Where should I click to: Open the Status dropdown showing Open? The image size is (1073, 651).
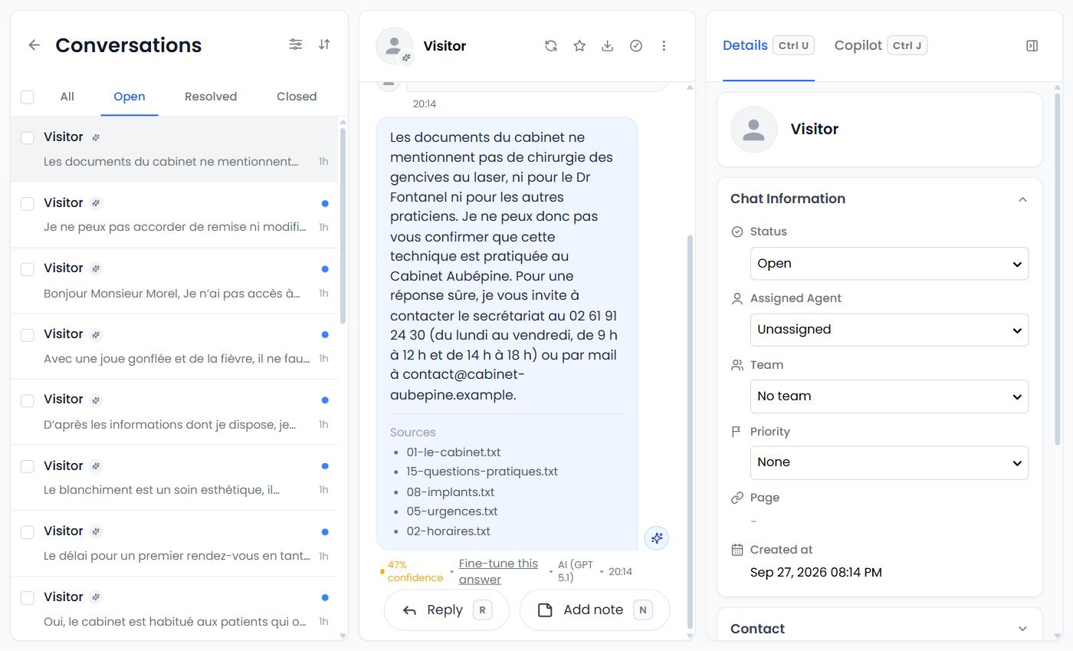(x=889, y=264)
